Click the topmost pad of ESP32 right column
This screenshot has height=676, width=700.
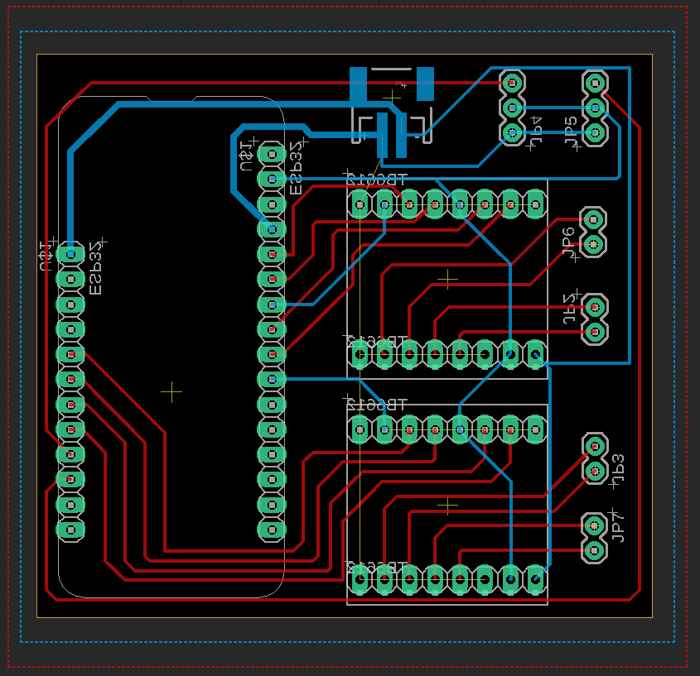[x=271, y=154]
